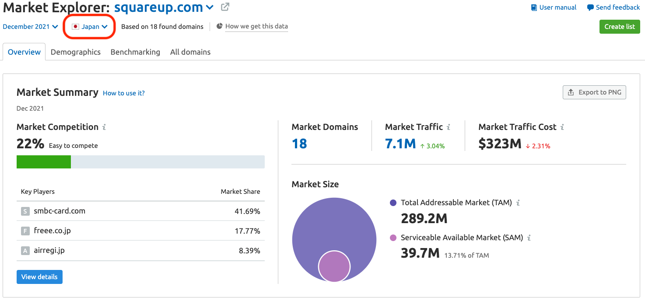Click the Market Summary heading
This screenshot has height=301, width=645.
(57, 92)
